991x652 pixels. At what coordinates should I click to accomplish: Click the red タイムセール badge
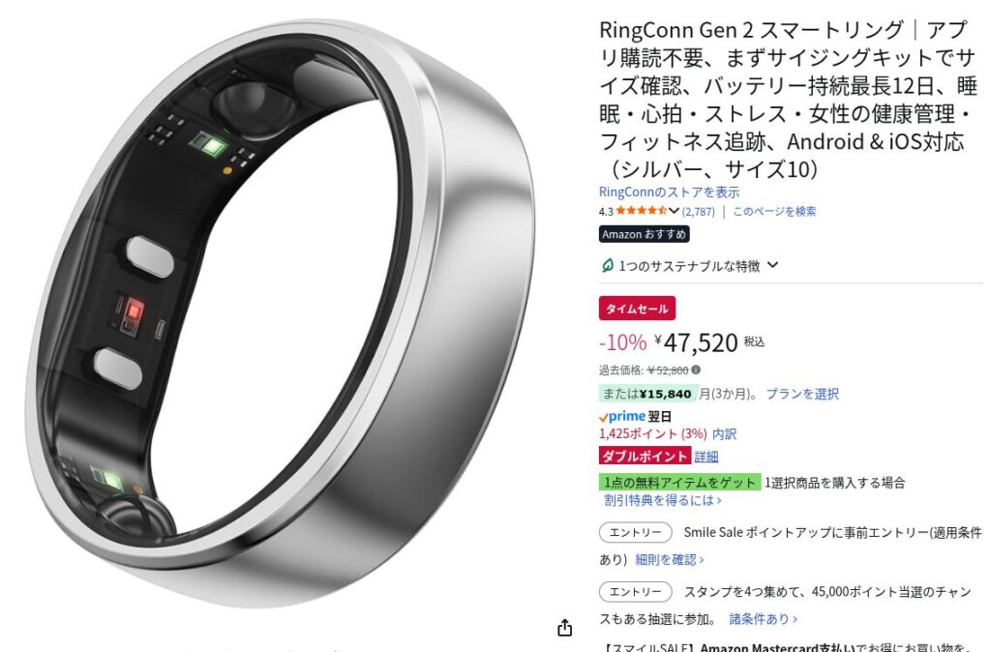click(637, 309)
